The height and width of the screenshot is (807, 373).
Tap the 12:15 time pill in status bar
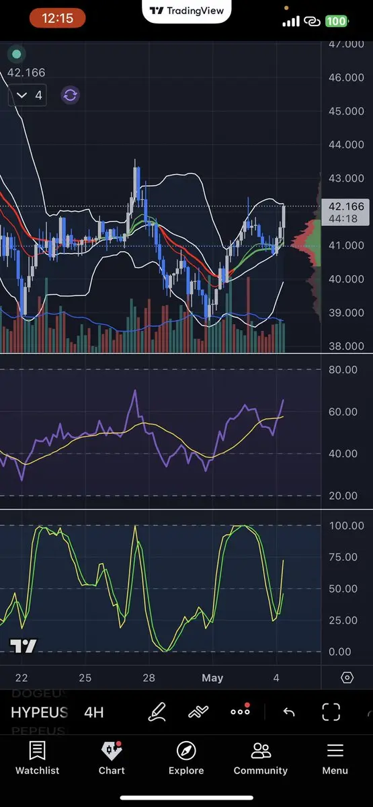[57, 19]
